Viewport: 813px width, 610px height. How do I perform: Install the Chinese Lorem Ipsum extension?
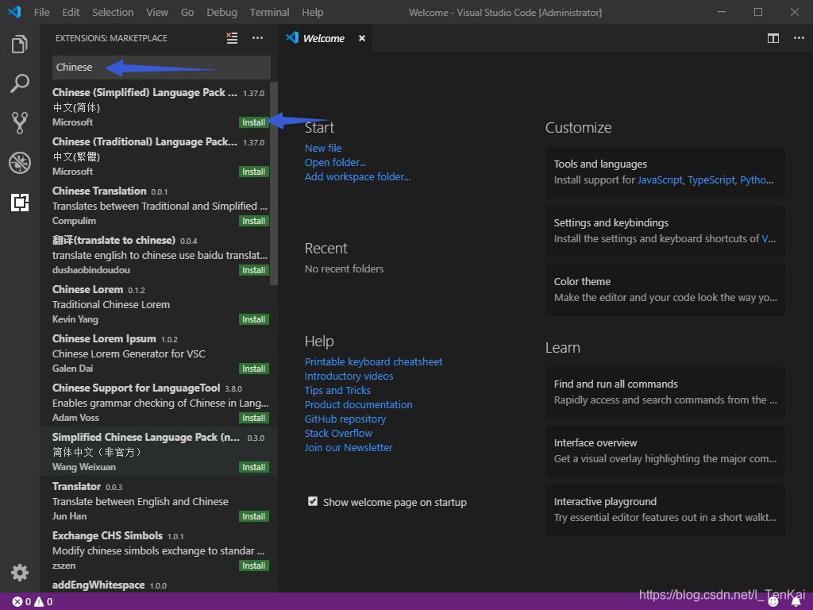[253, 369]
